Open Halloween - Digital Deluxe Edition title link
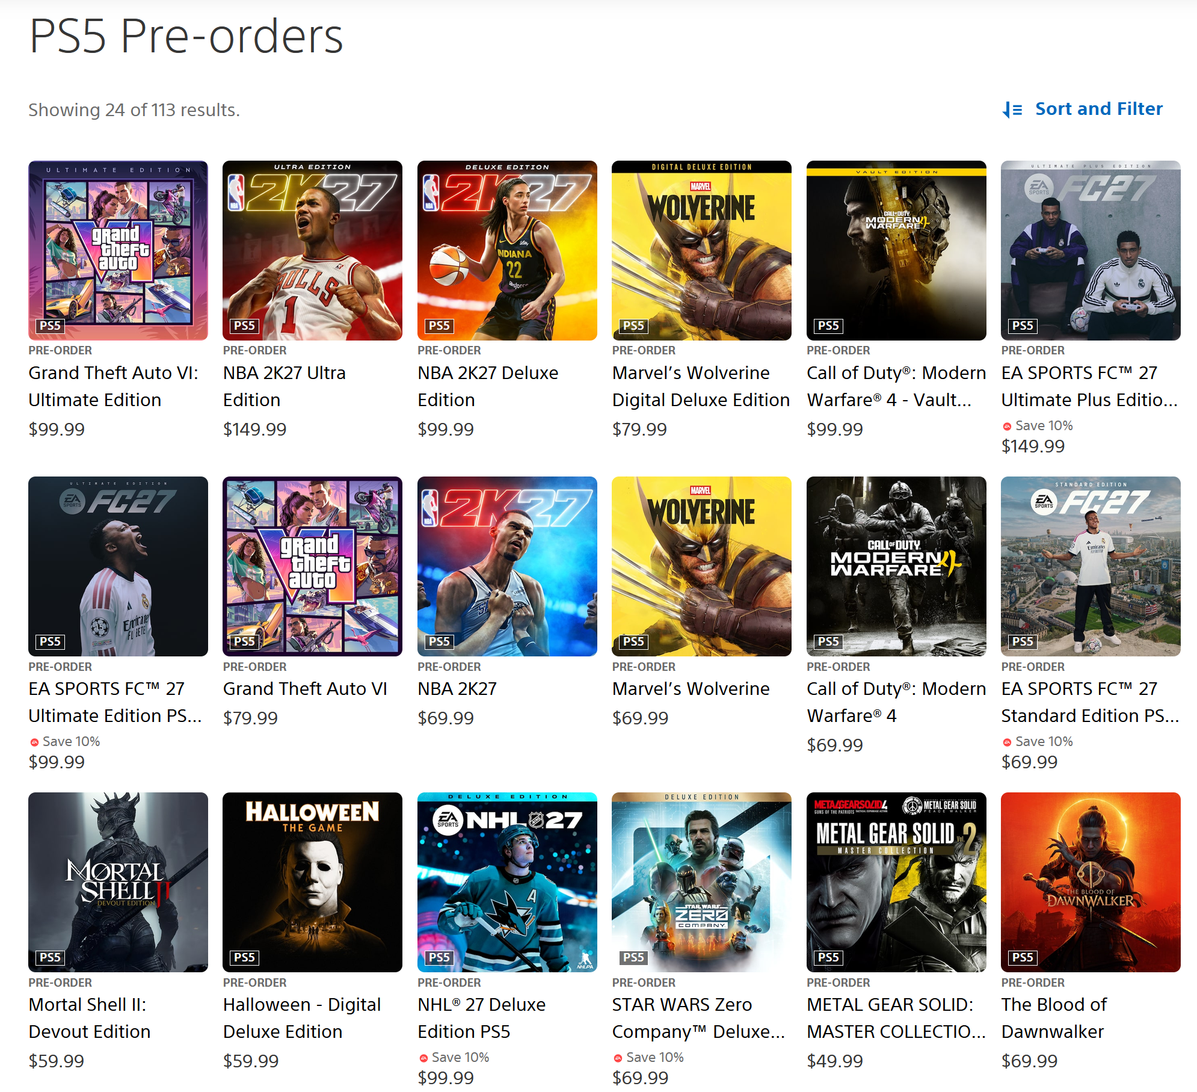1197x1092 pixels. pyautogui.click(x=302, y=1018)
